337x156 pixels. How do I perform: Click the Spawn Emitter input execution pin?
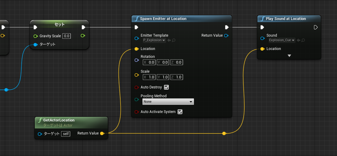click(x=136, y=27)
